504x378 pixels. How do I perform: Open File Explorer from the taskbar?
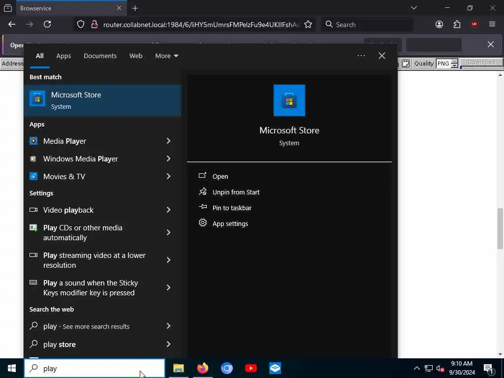[178, 368]
